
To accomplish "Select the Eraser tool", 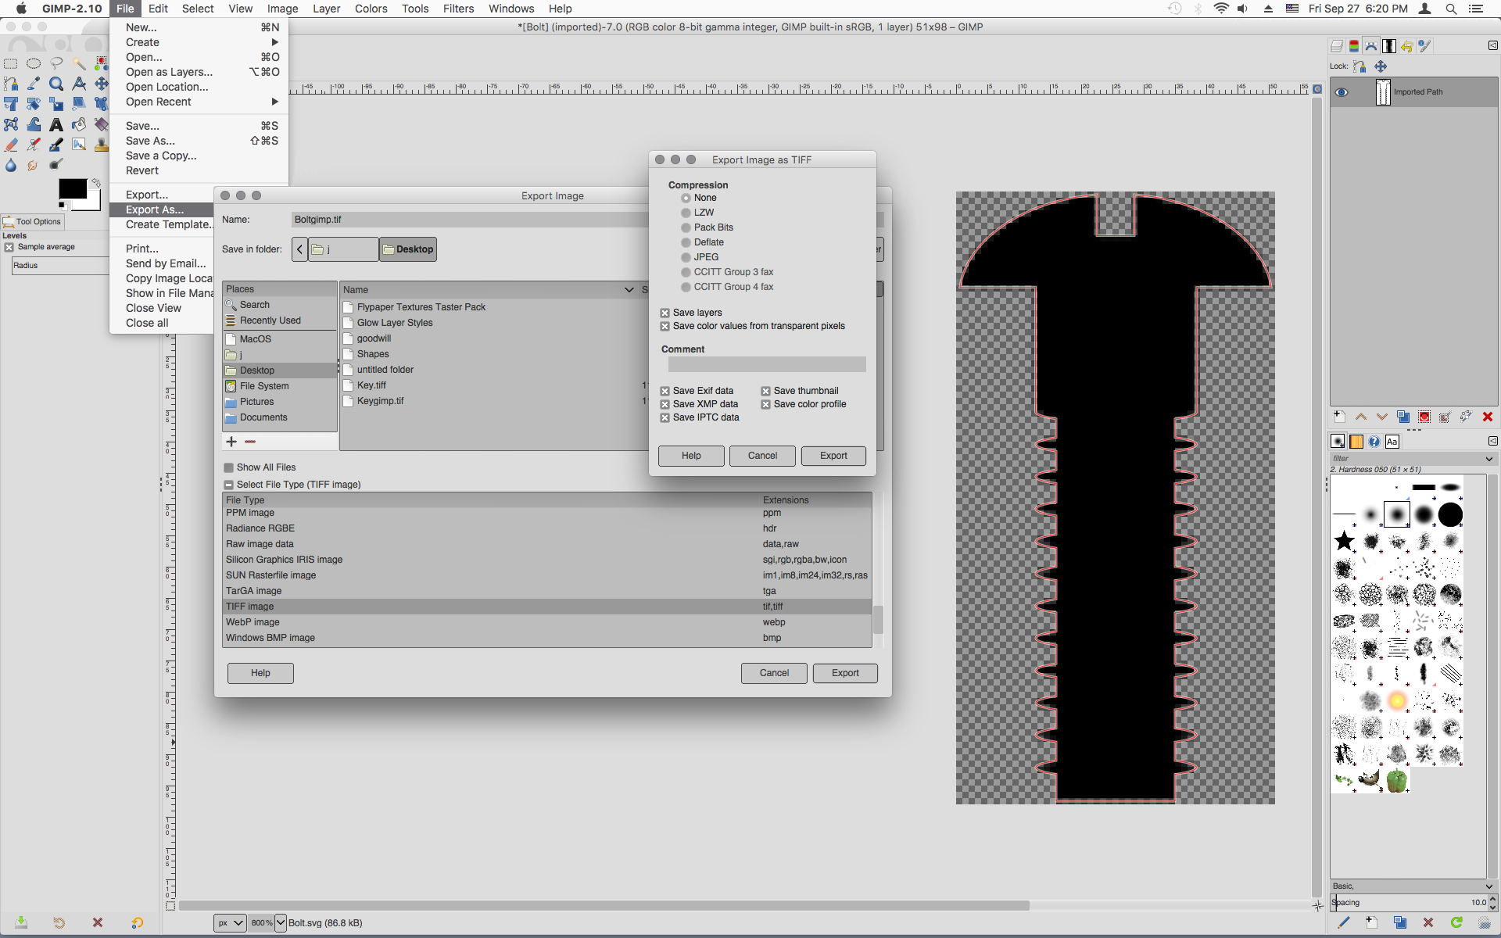I will [11, 145].
